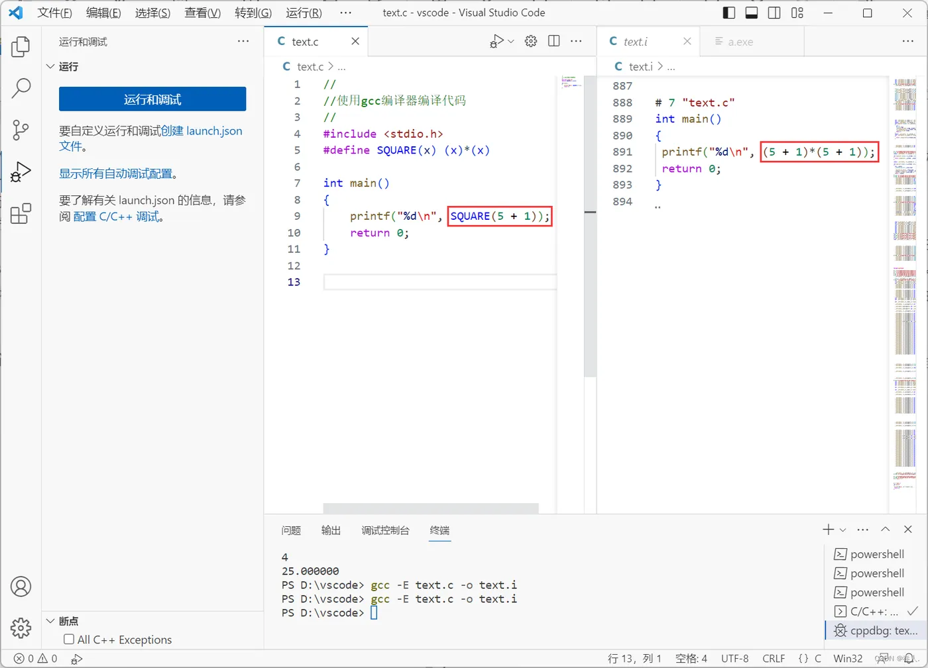Screen dimensions: 928x668
Task: Open terminal panel more actions menu
Action: (862, 530)
